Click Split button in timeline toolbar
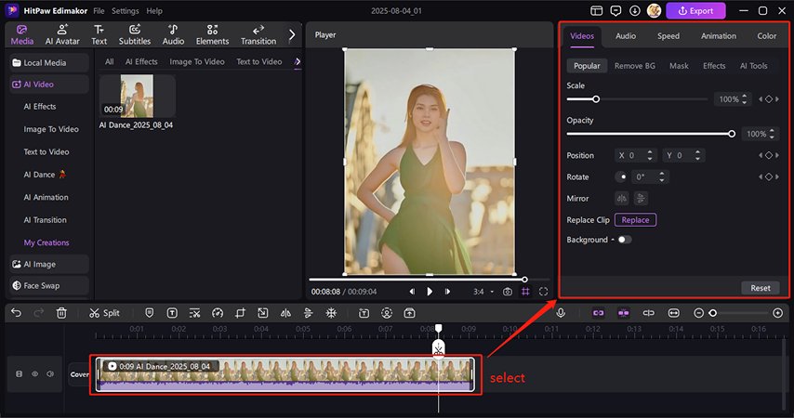 (104, 313)
